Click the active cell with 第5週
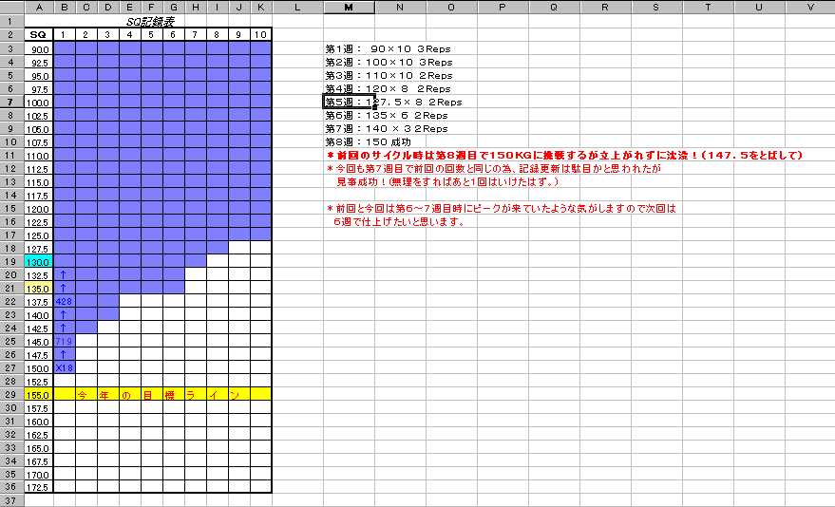This screenshot has width=835, height=507. 348,102
